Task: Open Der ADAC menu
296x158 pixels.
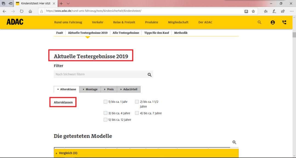Action: [x=205, y=22]
